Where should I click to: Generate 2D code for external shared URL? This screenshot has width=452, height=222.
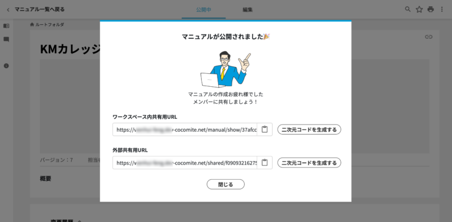(x=309, y=163)
